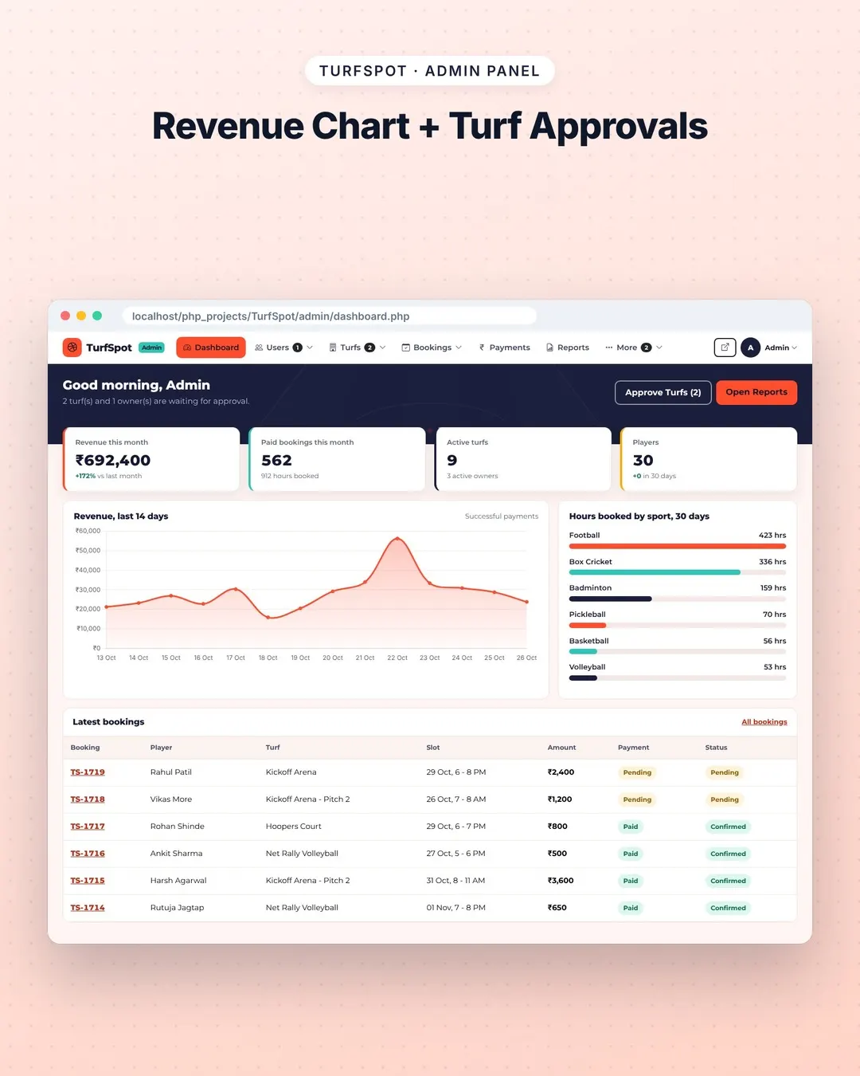Click Paid badge in Rohan Shinde row

click(631, 827)
